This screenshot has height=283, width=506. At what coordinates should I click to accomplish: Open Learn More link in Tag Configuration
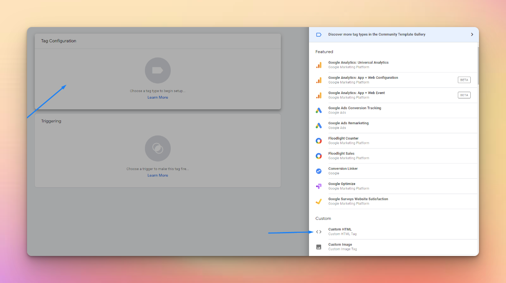(158, 98)
